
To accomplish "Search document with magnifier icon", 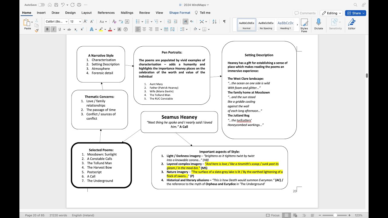I will (x=356, y=5).
